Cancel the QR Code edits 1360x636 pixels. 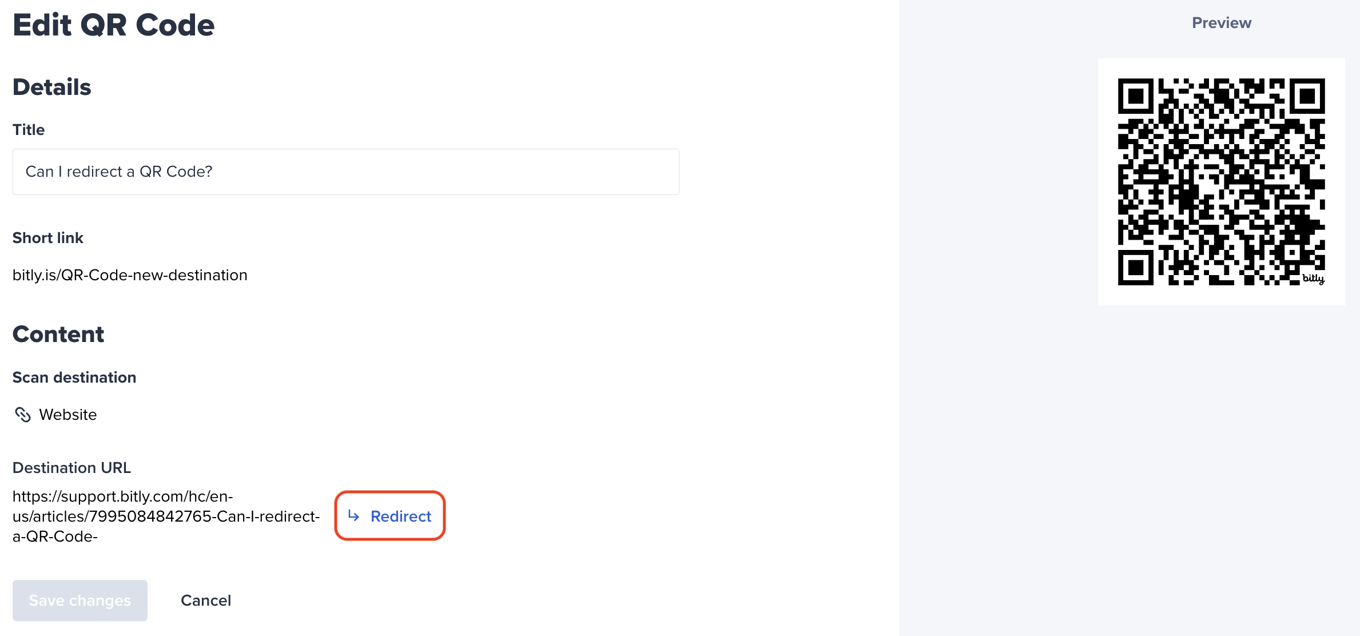click(x=206, y=600)
